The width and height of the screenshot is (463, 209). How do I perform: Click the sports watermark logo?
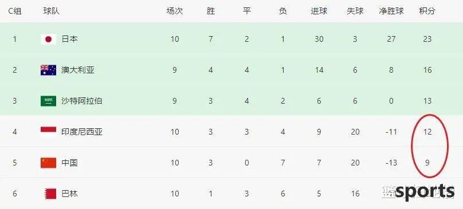click(x=418, y=191)
